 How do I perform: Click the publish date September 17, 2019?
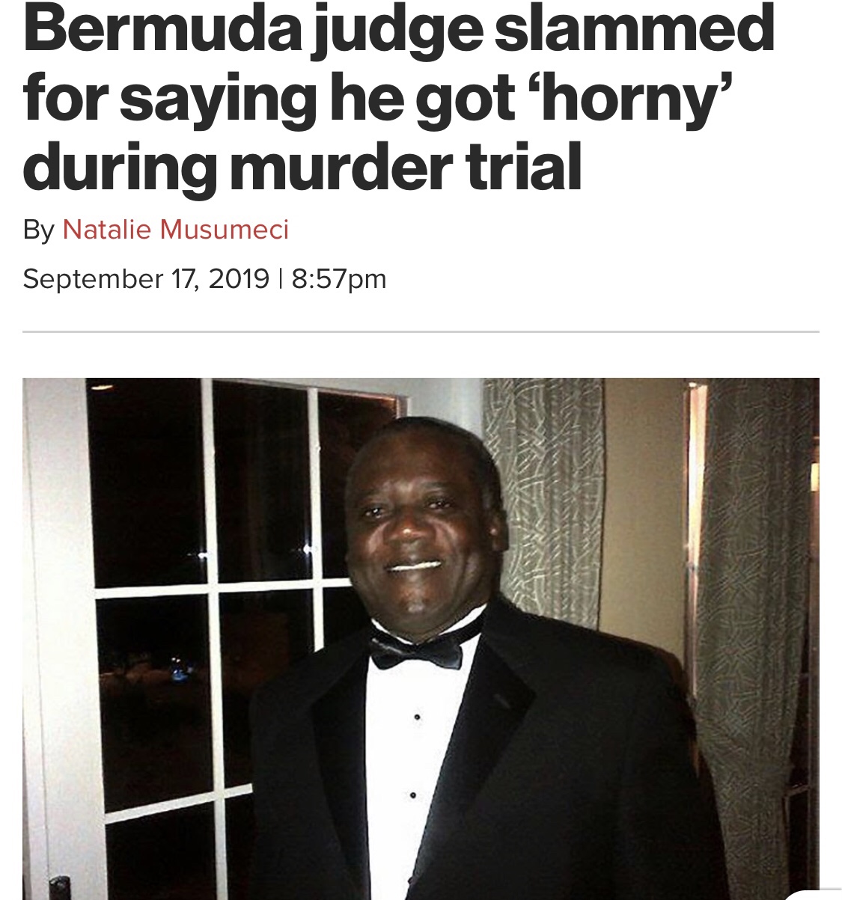(x=146, y=279)
